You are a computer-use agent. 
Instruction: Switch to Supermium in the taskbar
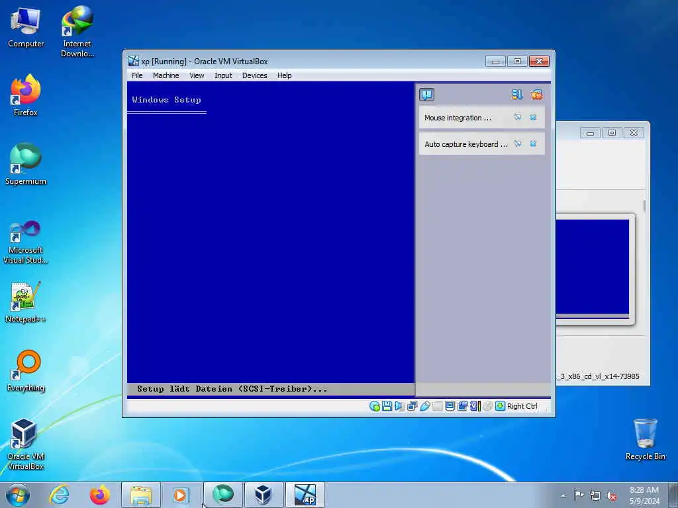tap(222, 495)
